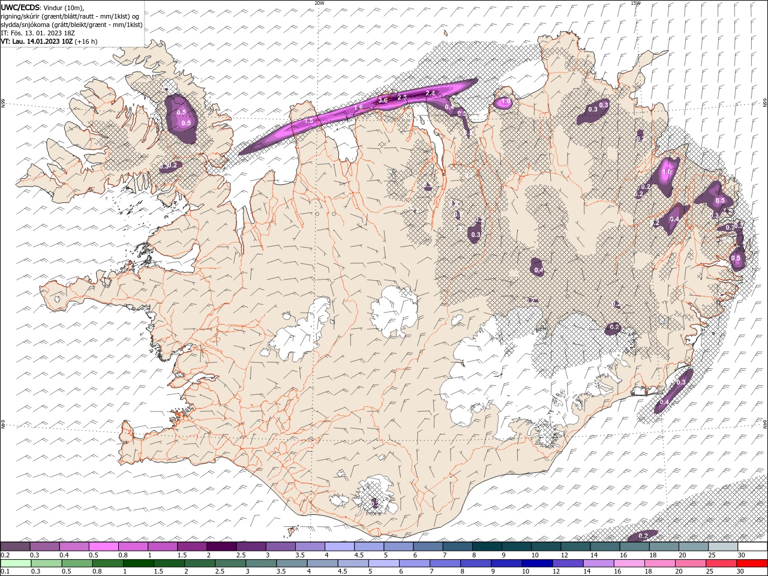The image size is (768, 576).
Task: Click the 'IT: Fös. 13. 01. 2023 18Z' line
Action: [39, 33]
